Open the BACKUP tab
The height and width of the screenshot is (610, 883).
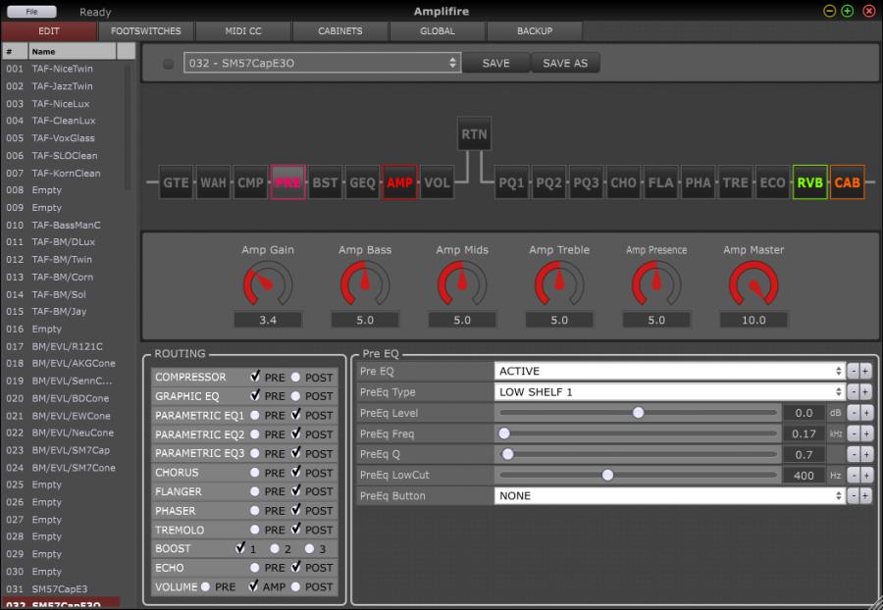point(535,31)
